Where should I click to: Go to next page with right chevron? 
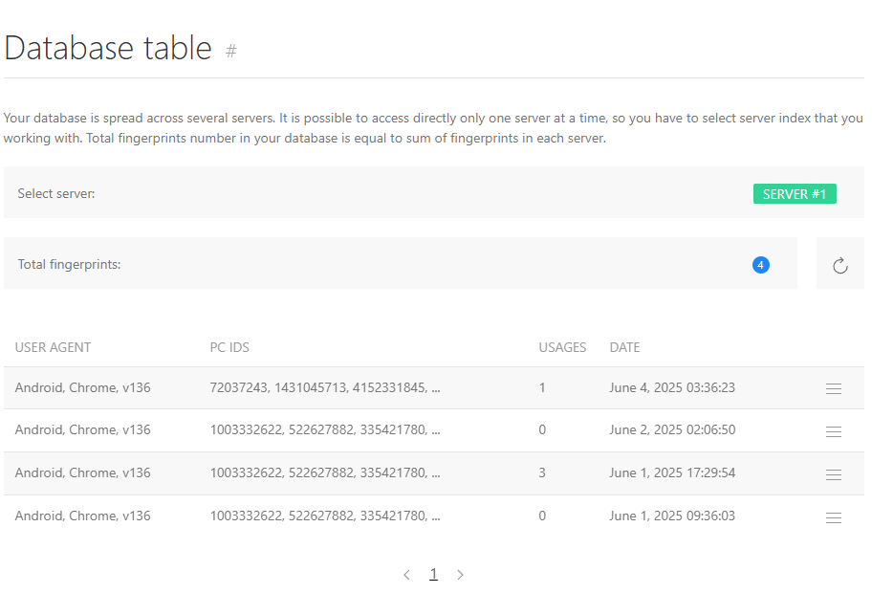point(460,575)
